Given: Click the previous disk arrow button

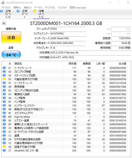Looking at the screenshot, I should pos(4,23).
